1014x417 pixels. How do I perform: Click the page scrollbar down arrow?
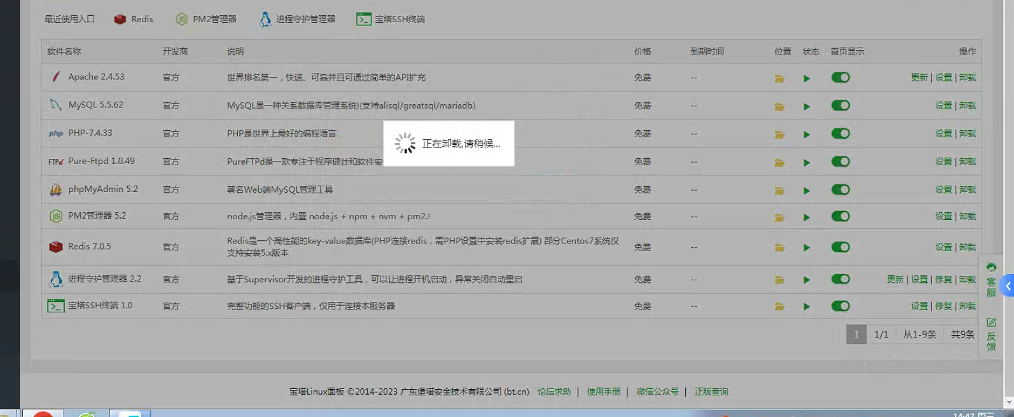1009,403
